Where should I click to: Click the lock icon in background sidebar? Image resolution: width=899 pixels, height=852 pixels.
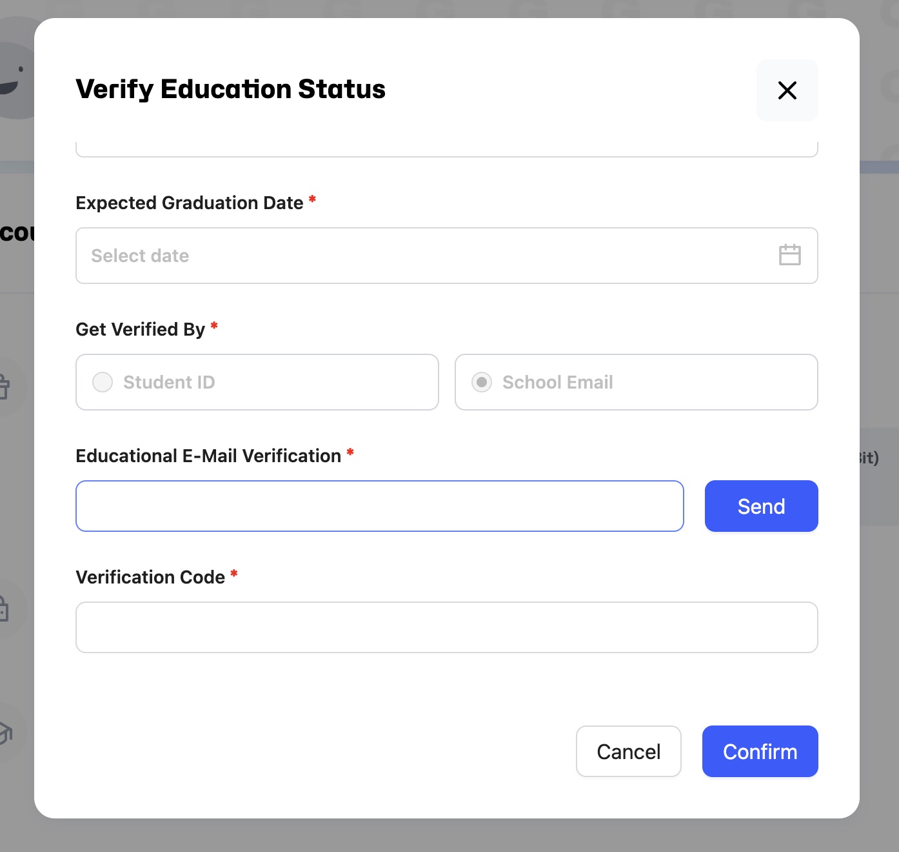[x=5, y=609]
